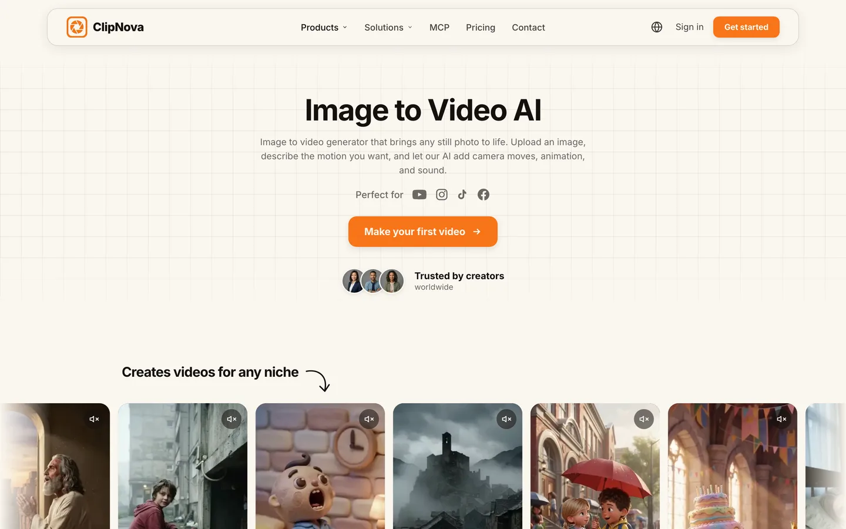Open the birthday cake video thumbnail
The image size is (846, 529).
click(x=733, y=466)
